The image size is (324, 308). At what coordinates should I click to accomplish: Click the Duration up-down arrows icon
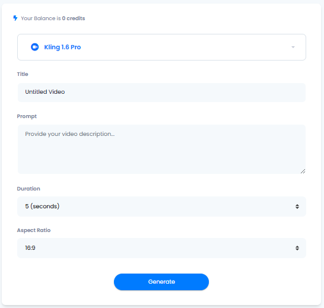pos(297,207)
